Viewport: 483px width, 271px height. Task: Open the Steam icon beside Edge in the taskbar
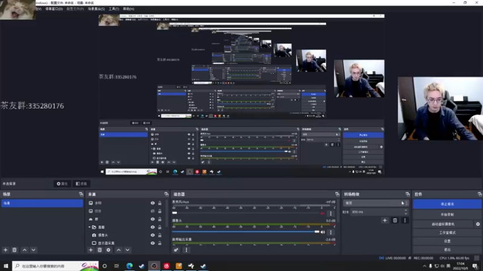point(142,266)
